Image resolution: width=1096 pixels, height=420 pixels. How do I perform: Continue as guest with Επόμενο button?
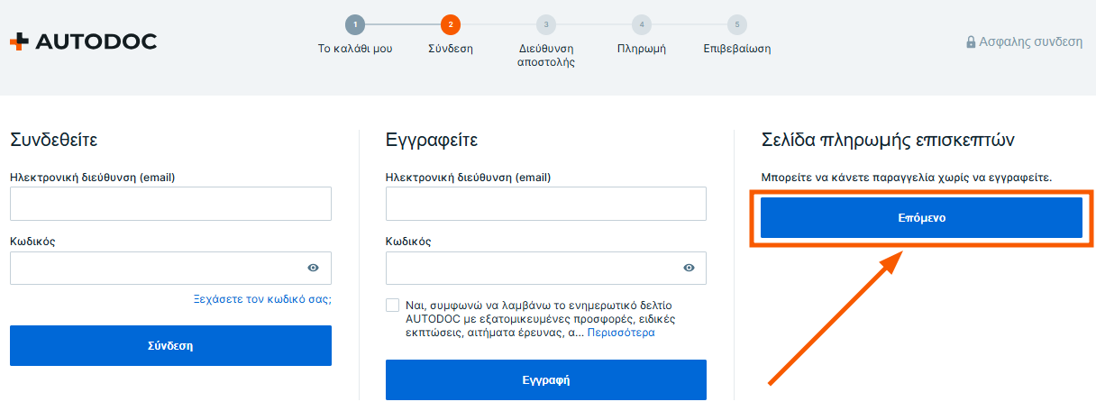tap(921, 218)
